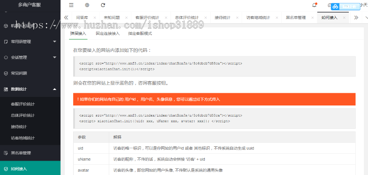
Task: Close the 接待统计 tab
Action: coord(237,18)
